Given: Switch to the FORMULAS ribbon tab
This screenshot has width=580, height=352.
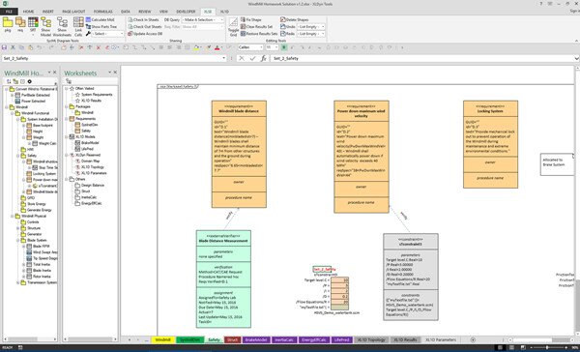Looking at the screenshot, I should coord(102,12).
